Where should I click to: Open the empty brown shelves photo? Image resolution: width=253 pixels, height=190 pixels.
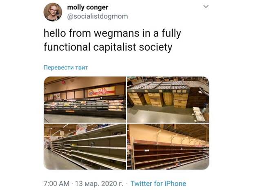click(x=168, y=147)
